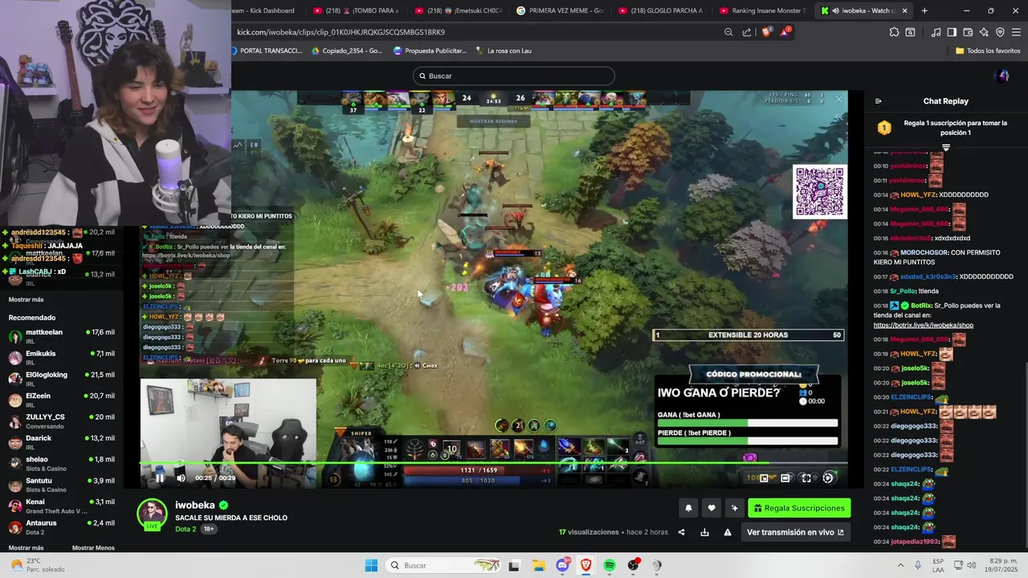Open La rosa con Lau bookmark
The height and width of the screenshot is (578, 1028).
(x=504, y=51)
